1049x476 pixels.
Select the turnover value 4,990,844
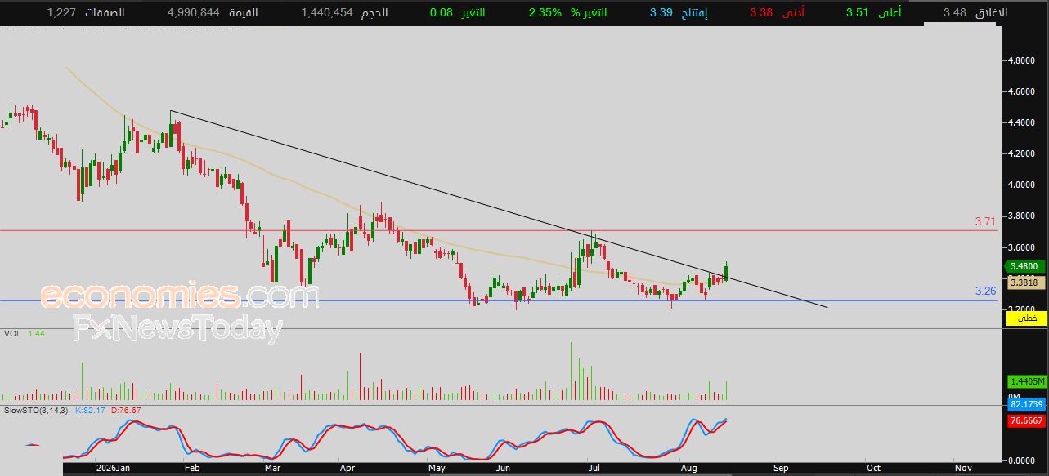point(193,12)
